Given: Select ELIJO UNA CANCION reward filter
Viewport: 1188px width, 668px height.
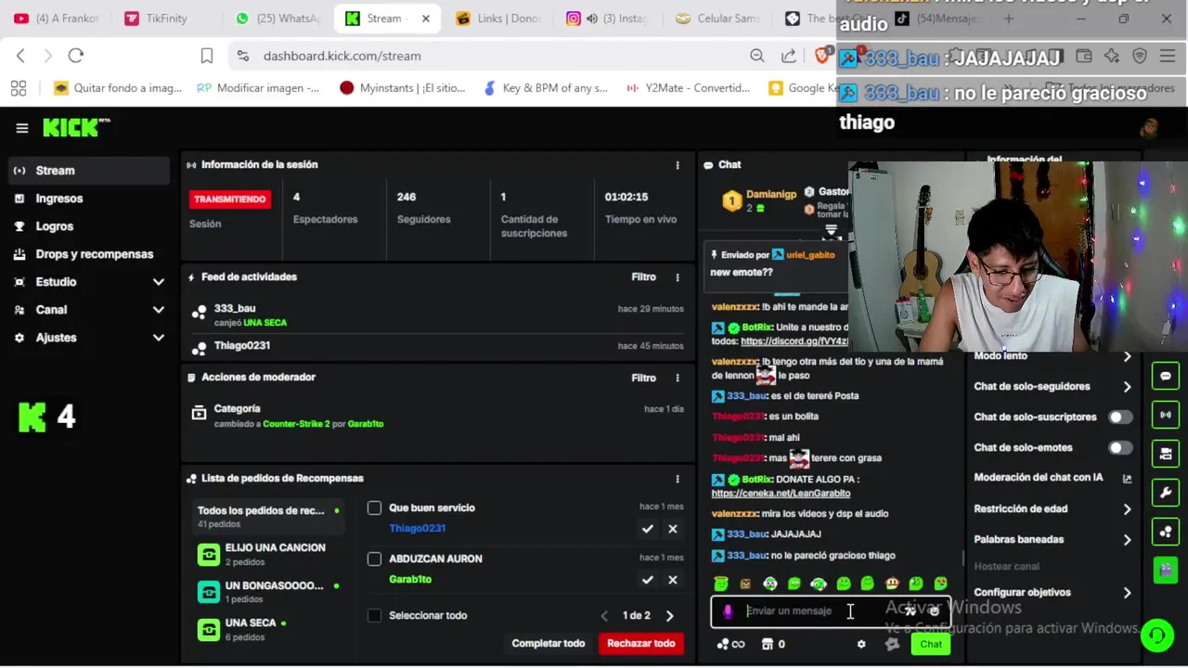Looking at the screenshot, I should 266,555.
